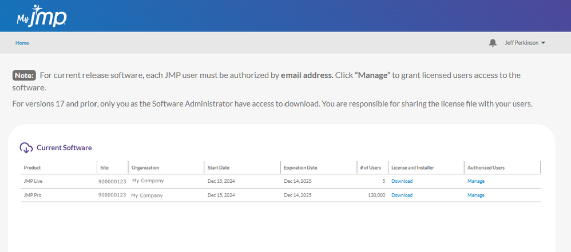The image size is (571, 252).
Task: Go to the Home menu item
Action: tap(22, 43)
